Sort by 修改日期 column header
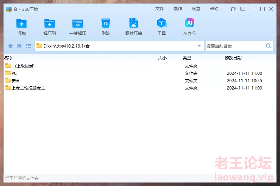The image size is (280, 186). (233, 58)
